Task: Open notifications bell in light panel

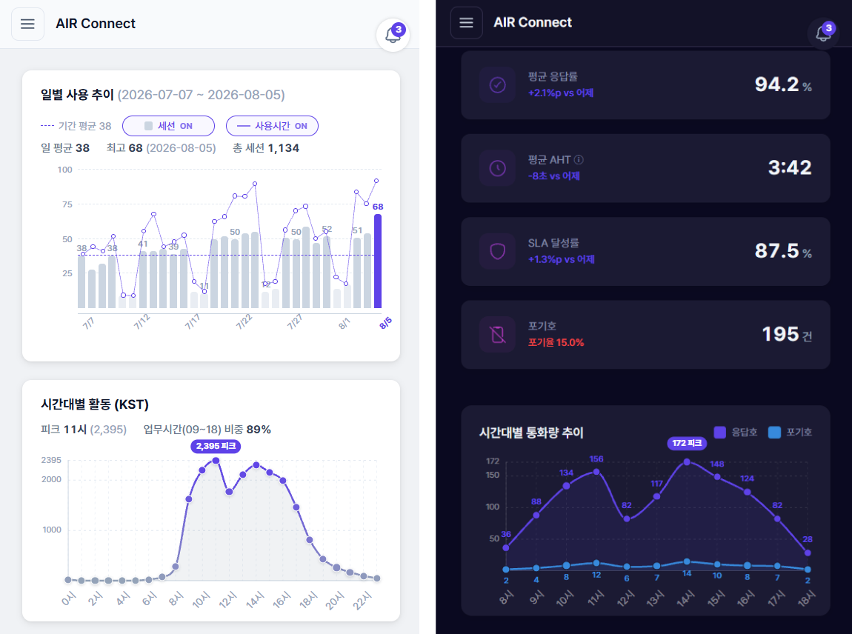Action: point(393,35)
